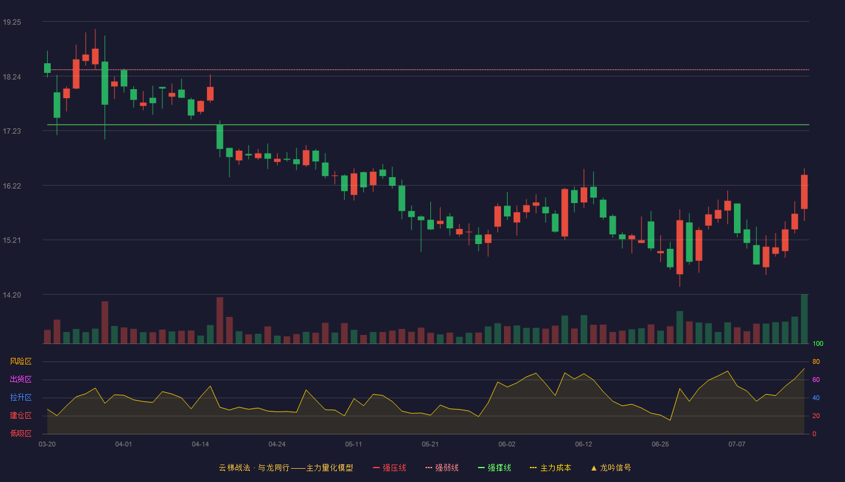Click the magenta 60 indicator scale value
845x482 pixels.
[816, 380]
